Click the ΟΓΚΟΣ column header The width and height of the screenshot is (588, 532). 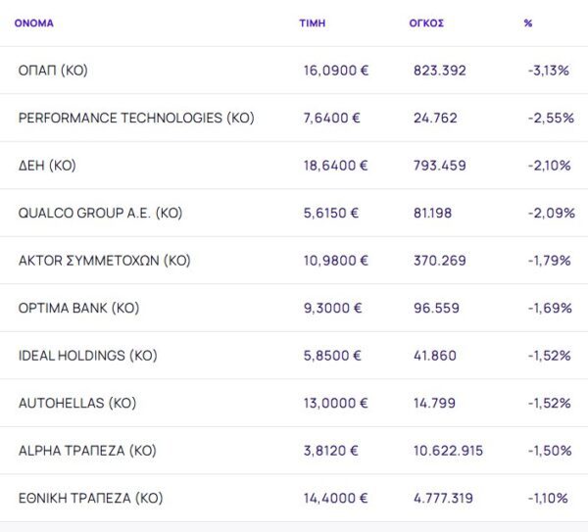point(426,23)
